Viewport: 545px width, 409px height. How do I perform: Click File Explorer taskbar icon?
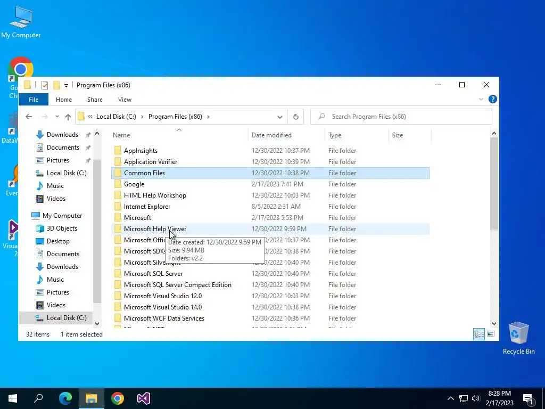click(x=91, y=398)
